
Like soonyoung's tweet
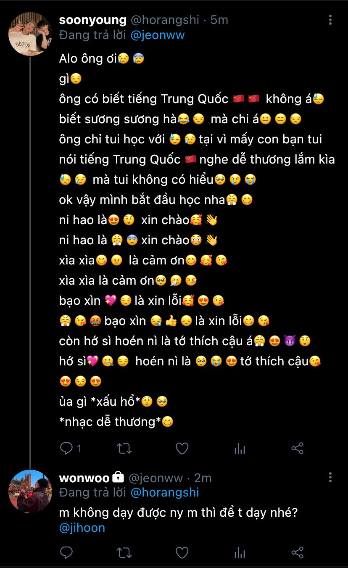tap(182, 449)
